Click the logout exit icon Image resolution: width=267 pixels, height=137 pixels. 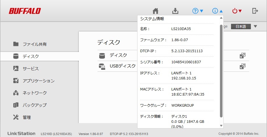255,11
